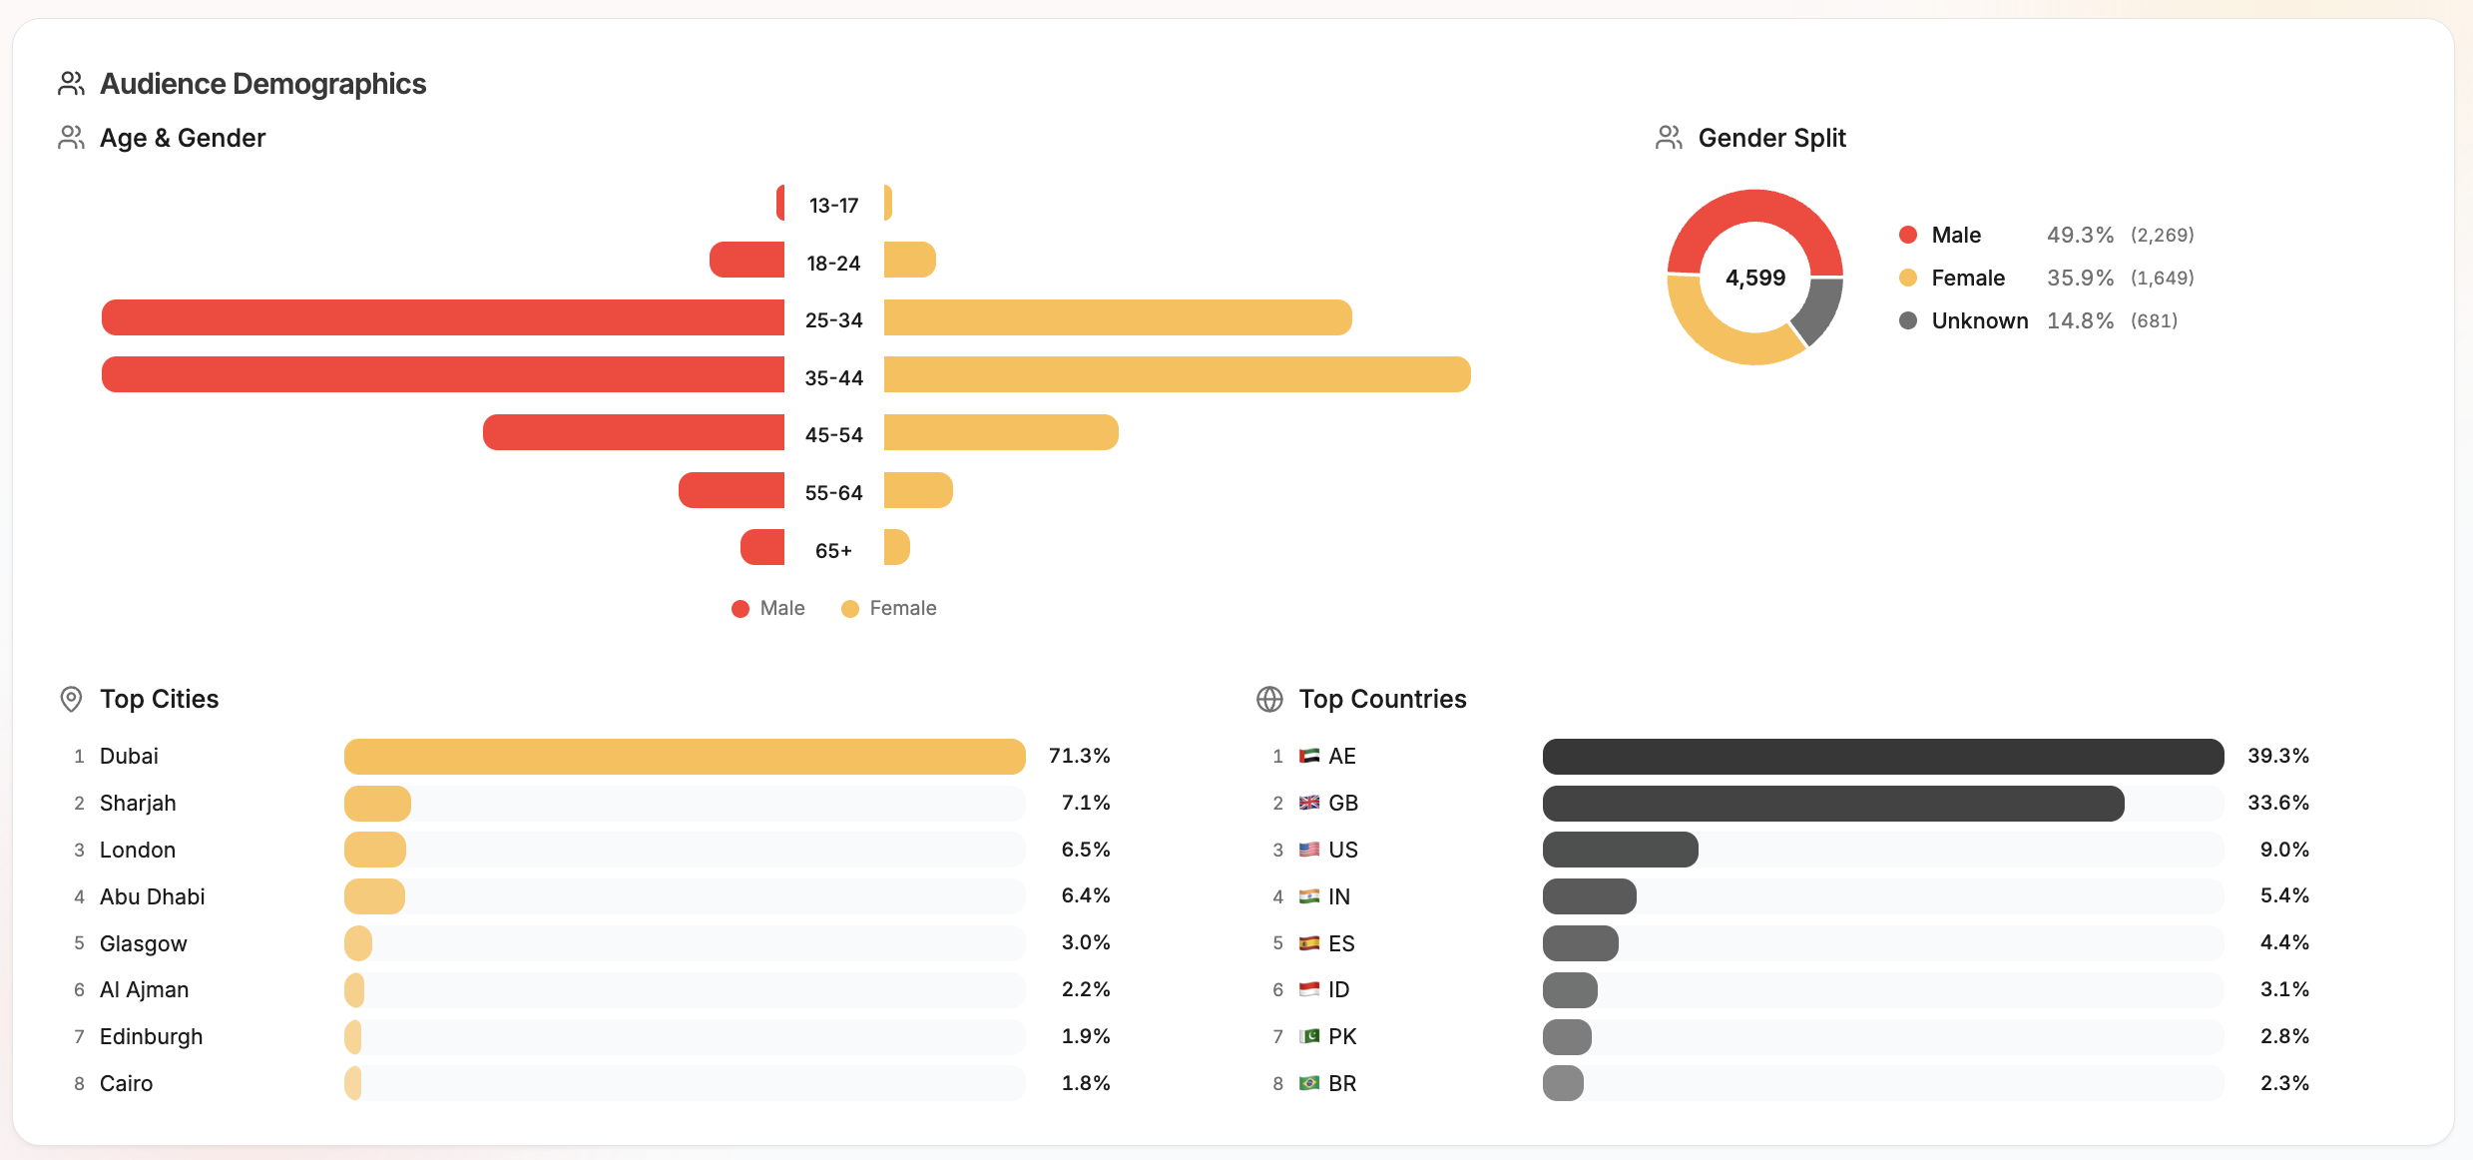Image resolution: width=2473 pixels, height=1160 pixels.
Task: Click the Brazil flag next to BR
Action: tap(1309, 1083)
